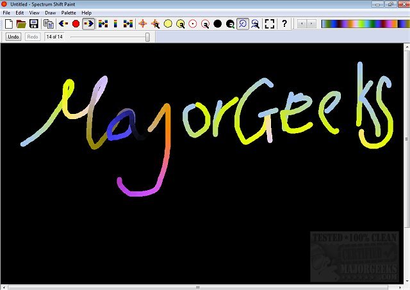
Task: Click the third rainbow palette icon
Action: tap(128, 24)
